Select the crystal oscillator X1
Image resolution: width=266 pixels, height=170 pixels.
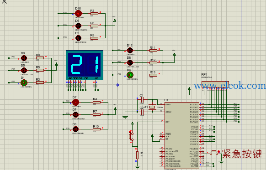click(152, 107)
